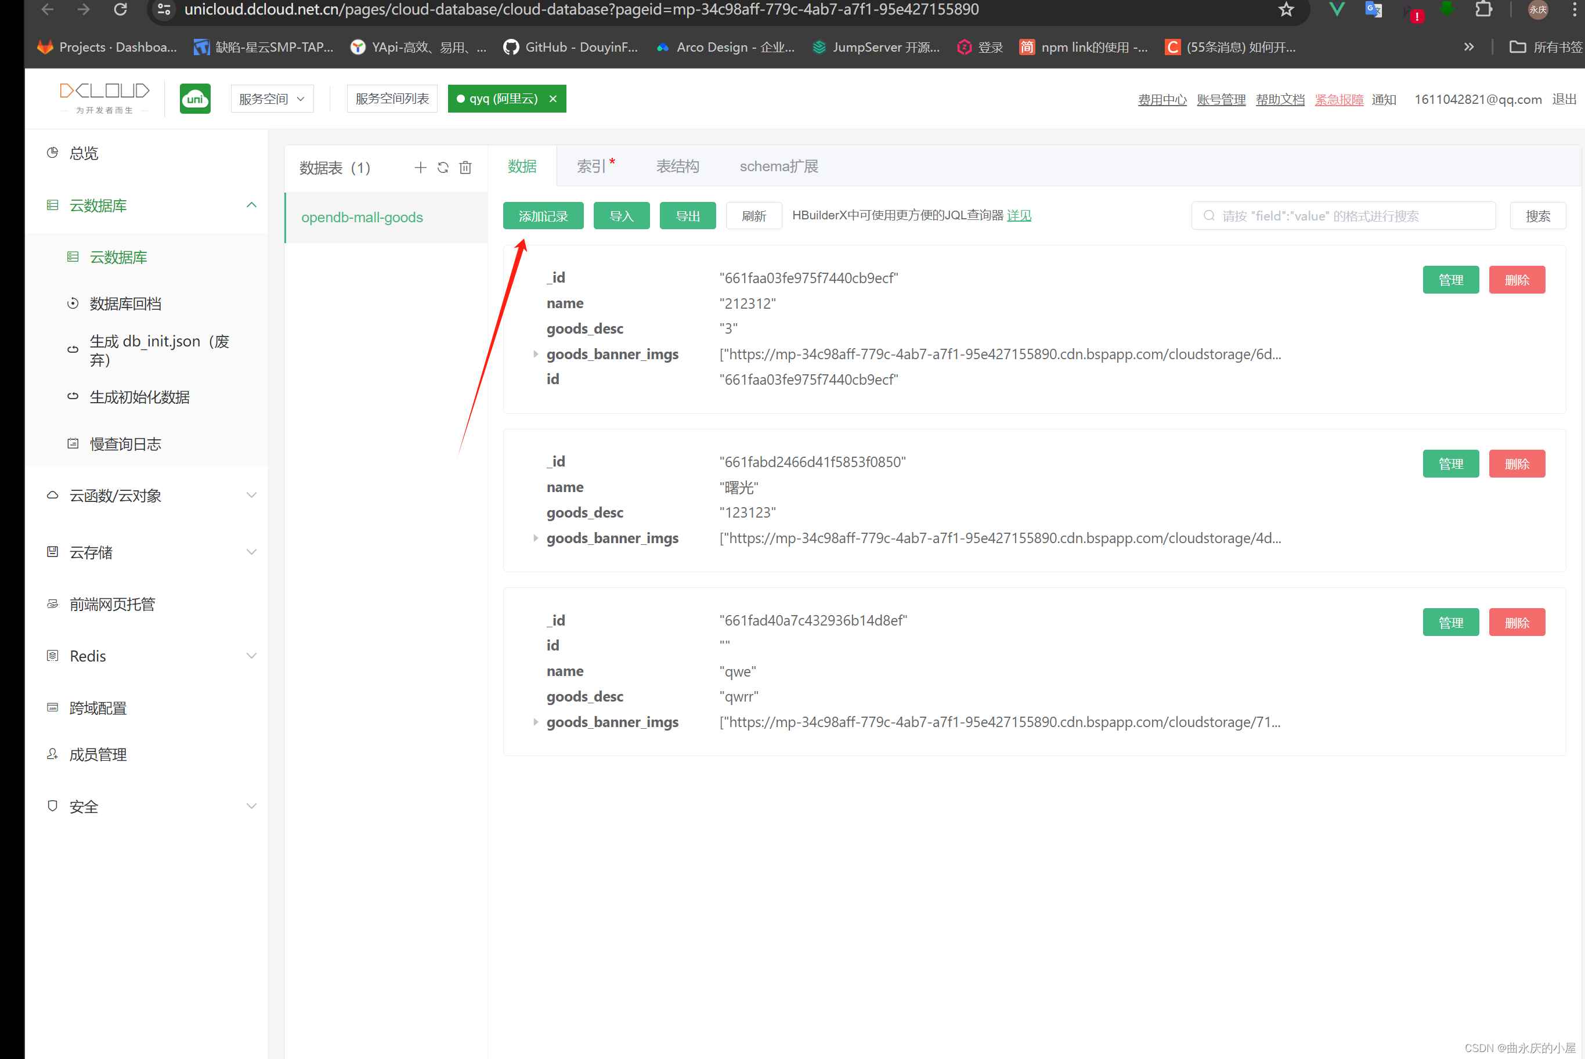Switch to the 数据 tab
The image size is (1585, 1059).
point(522,166)
